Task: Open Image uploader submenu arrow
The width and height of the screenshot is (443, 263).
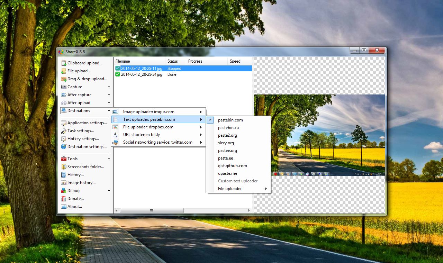Action: [201, 112]
